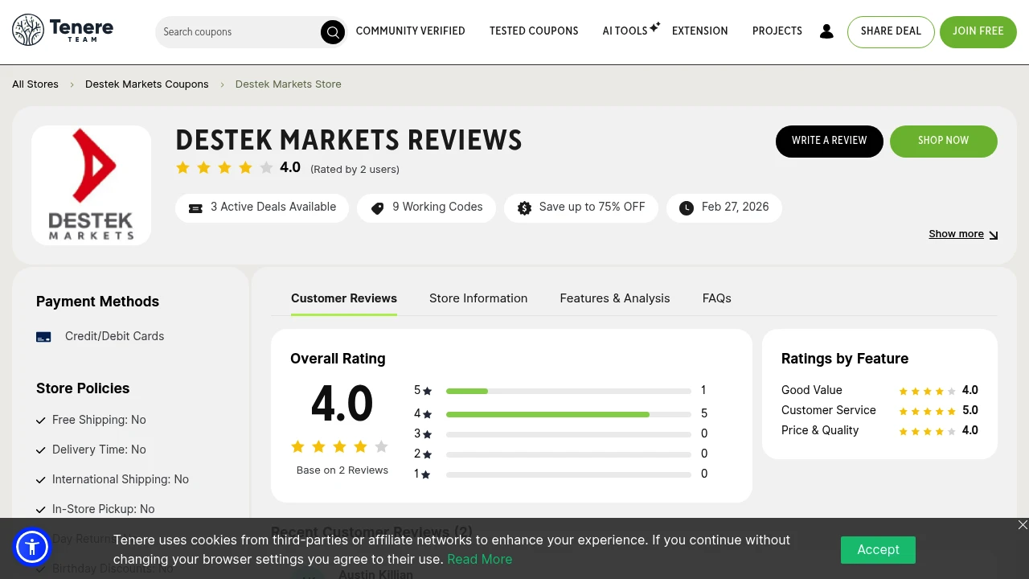Focus the Search coupons input field
This screenshot has width=1029, height=579.
click(240, 32)
